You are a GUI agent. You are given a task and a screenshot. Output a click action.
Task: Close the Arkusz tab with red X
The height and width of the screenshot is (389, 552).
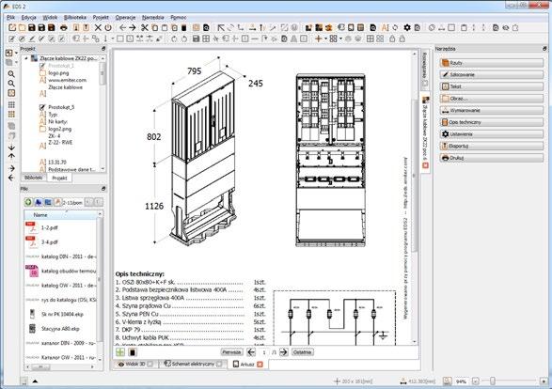(x=260, y=365)
